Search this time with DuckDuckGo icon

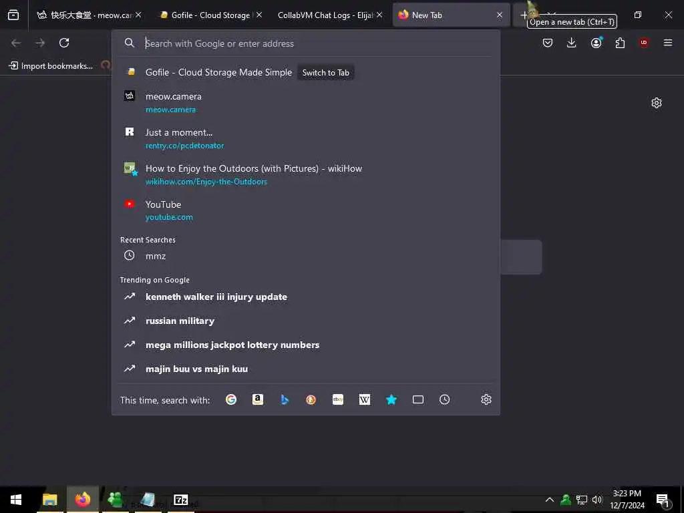pos(311,399)
